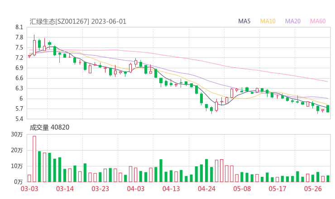
Task: Click the 成交量 40820 volume label
Action: (x=49, y=128)
